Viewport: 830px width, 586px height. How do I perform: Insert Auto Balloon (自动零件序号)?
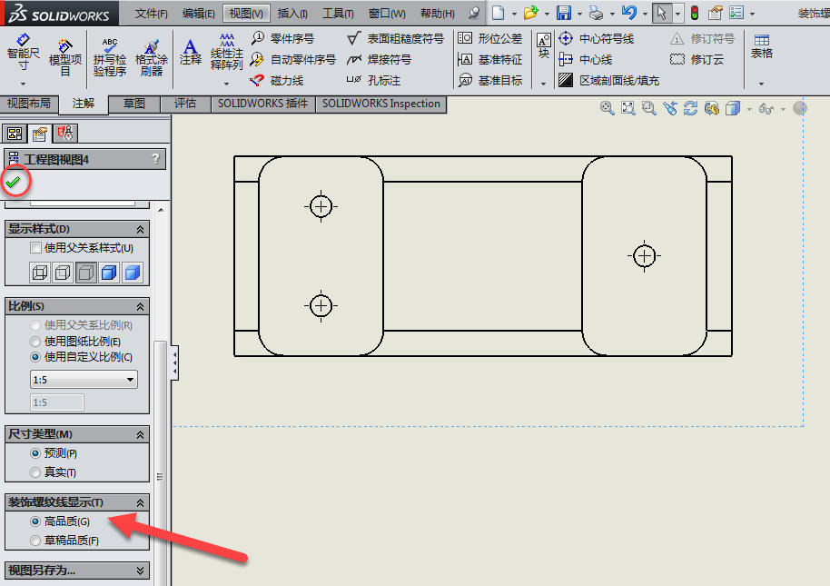click(293, 59)
